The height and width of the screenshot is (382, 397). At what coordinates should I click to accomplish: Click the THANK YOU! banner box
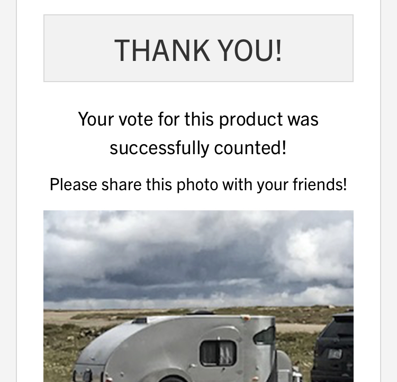[198, 48]
